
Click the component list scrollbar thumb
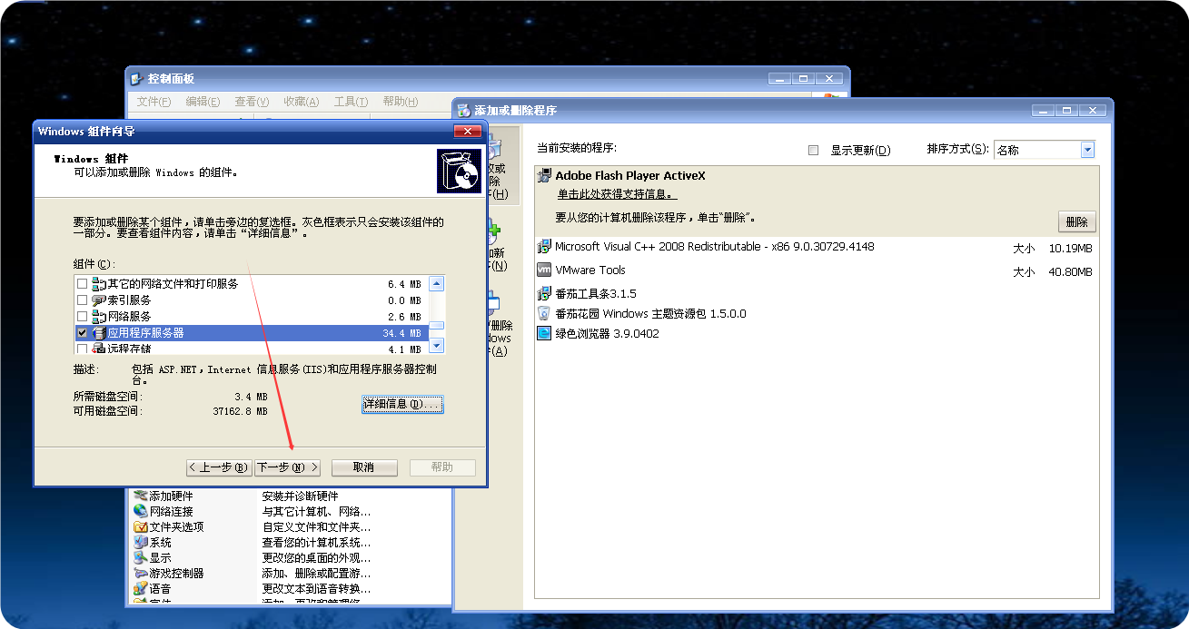coord(436,327)
